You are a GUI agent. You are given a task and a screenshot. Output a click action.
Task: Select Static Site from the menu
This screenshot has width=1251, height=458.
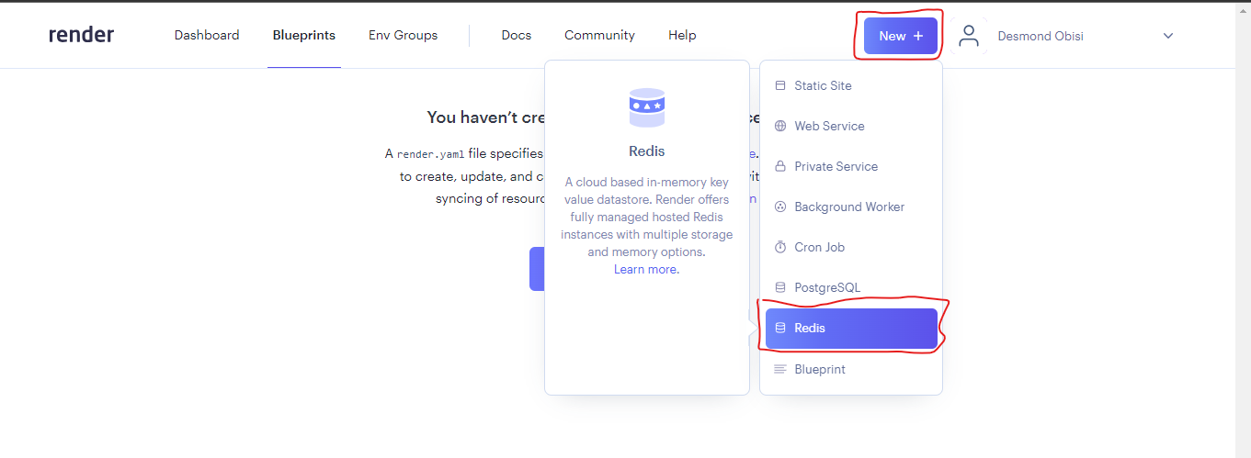(x=851, y=85)
